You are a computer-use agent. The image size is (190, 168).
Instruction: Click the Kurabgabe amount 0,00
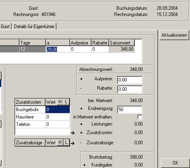[x=139, y=165]
